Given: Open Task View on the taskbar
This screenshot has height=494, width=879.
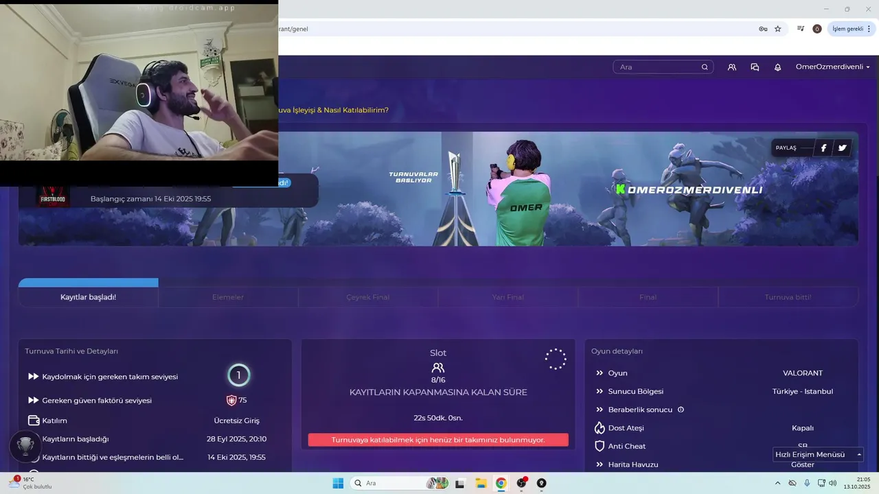Looking at the screenshot, I should click(459, 483).
